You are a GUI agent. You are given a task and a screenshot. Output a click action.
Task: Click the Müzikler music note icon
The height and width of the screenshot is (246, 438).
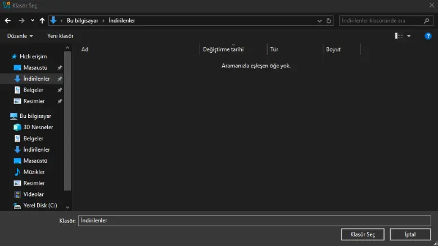tap(17, 172)
